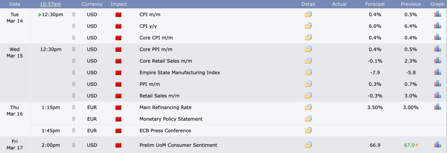This screenshot has height=153, width=447.
Task: Show graph for Empire State Manufacturing Index
Action: tap(437, 72)
